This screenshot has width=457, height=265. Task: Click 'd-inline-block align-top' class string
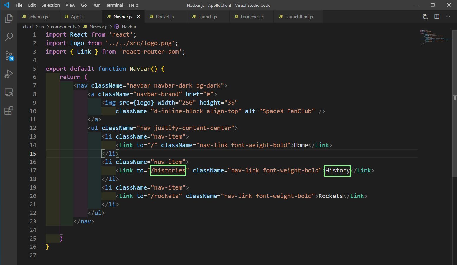pyautogui.click(x=196, y=111)
